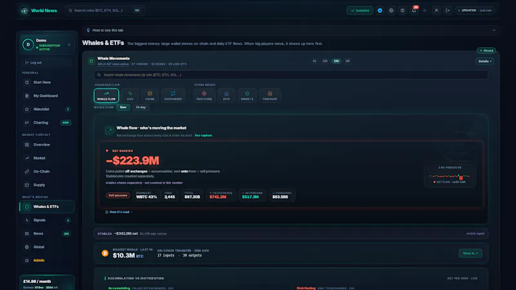
Task: Click the Supply sidebar icon
Action: 27,185
